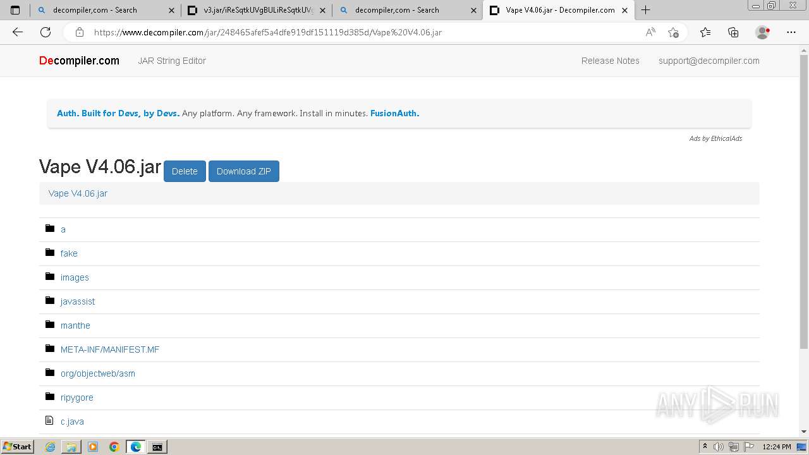Image resolution: width=809 pixels, height=455 pixels.
Task: Reload the page with the refresh icon
Action: (46, 32)
